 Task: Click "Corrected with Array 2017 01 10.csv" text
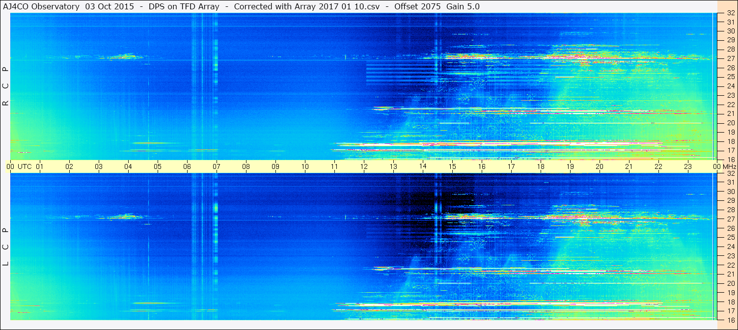click(x=306, y=6)
